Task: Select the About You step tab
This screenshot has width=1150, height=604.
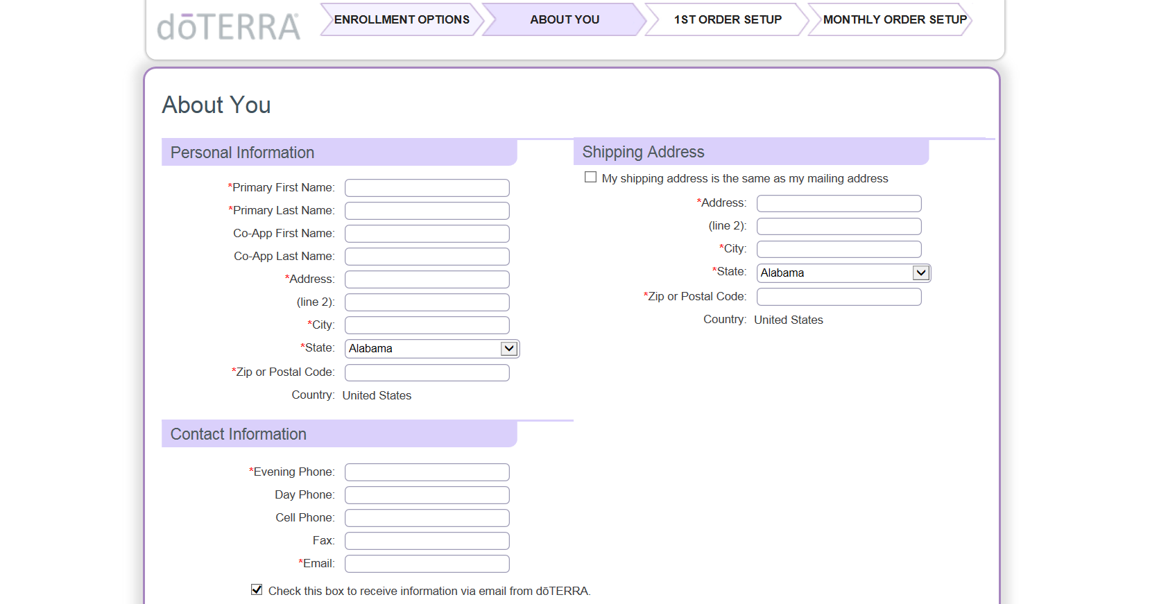Action: tap(564, 19)
